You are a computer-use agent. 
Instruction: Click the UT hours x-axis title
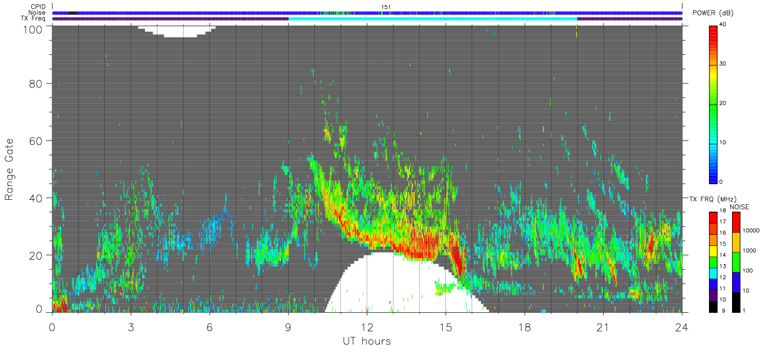click(x=367, y=341)
